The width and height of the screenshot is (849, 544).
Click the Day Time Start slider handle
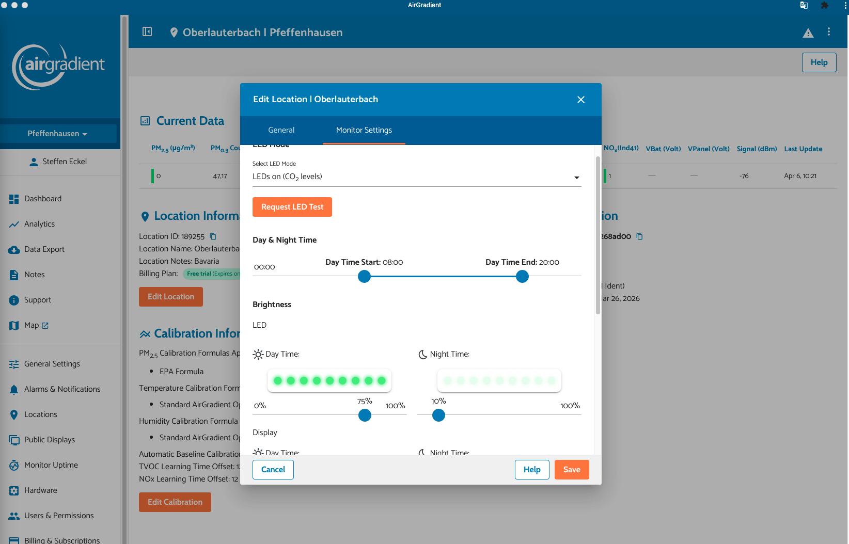[x=365, y=277]
